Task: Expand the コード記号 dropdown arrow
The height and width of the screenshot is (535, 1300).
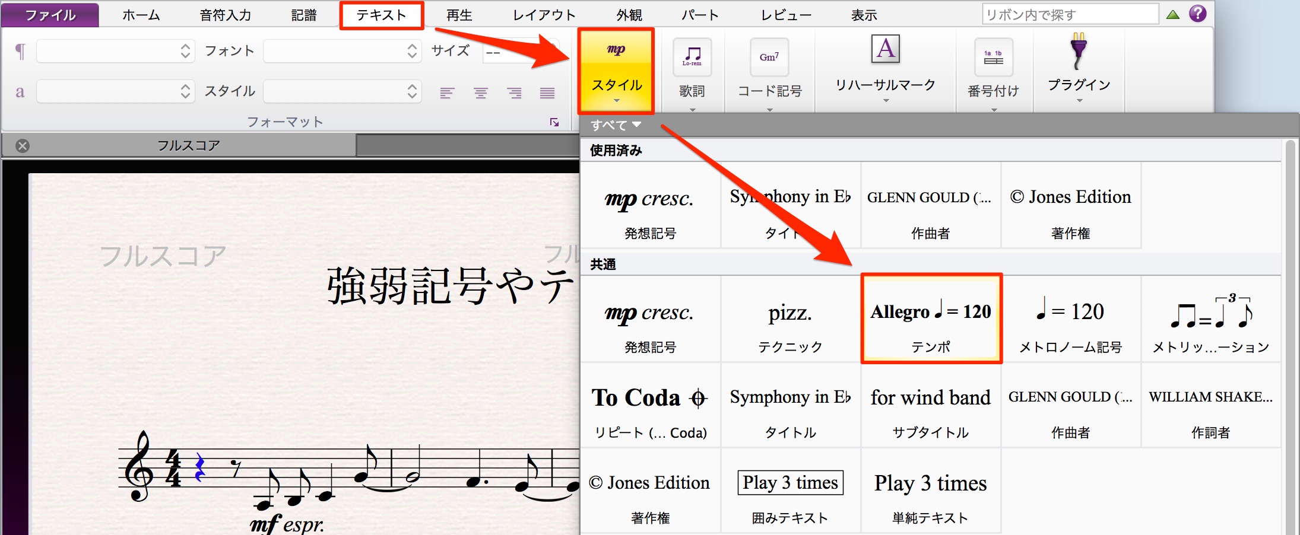Action: 769,109
